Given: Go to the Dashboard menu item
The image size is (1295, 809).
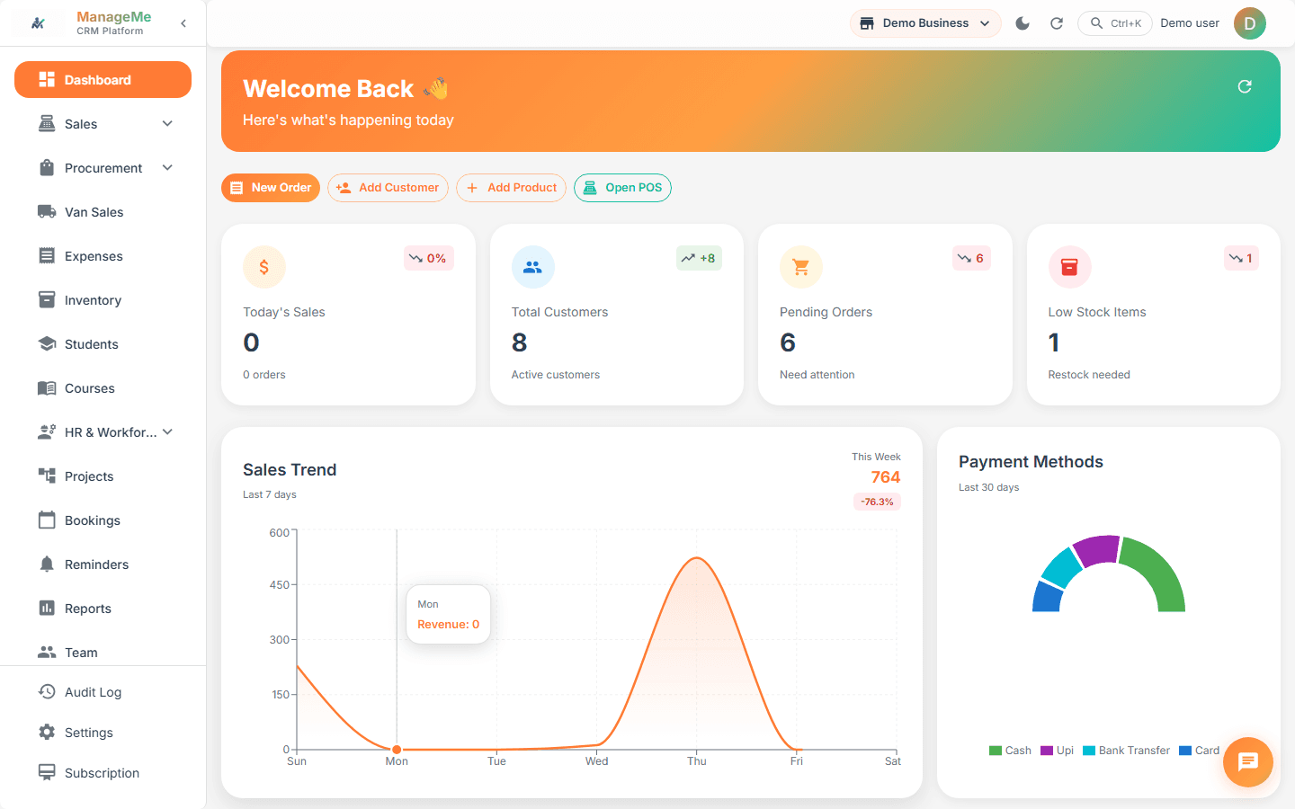Looking at the screenshot, I should pos(103,79).
